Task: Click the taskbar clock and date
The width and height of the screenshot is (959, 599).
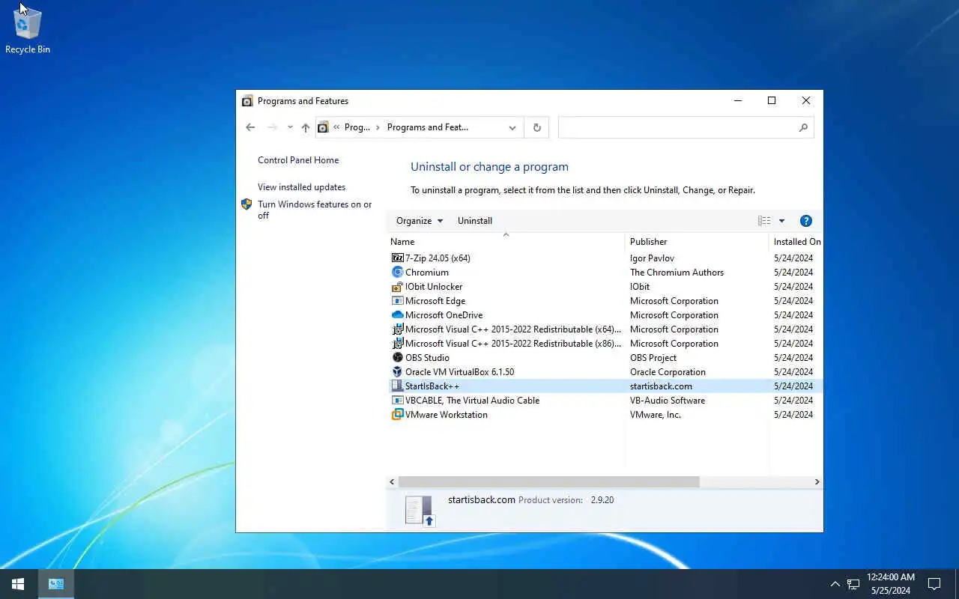Action: click(891, 584)
